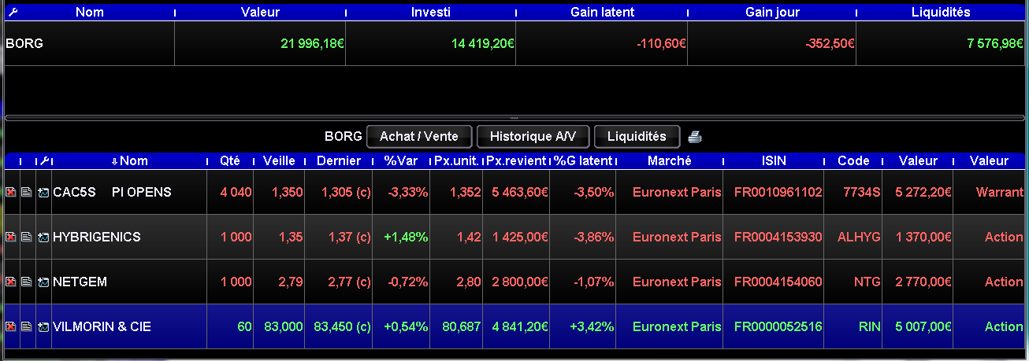Click ISIN FR0004154060
This screenshot has width=1029, height=361.
click(x=778, y=282)
